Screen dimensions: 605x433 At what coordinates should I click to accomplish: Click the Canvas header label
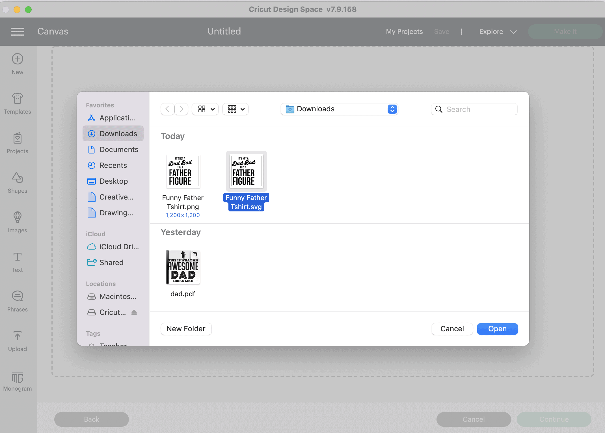click(x=53, y=31)
